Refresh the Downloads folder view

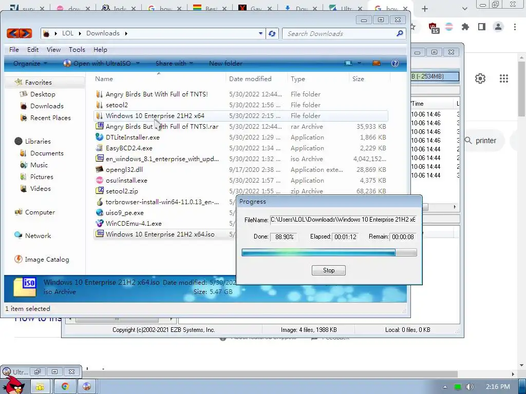(272, 33)
